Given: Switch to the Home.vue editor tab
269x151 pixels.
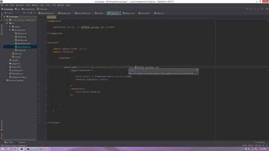Looking at the screenshot, I should (x=145, y=13).
